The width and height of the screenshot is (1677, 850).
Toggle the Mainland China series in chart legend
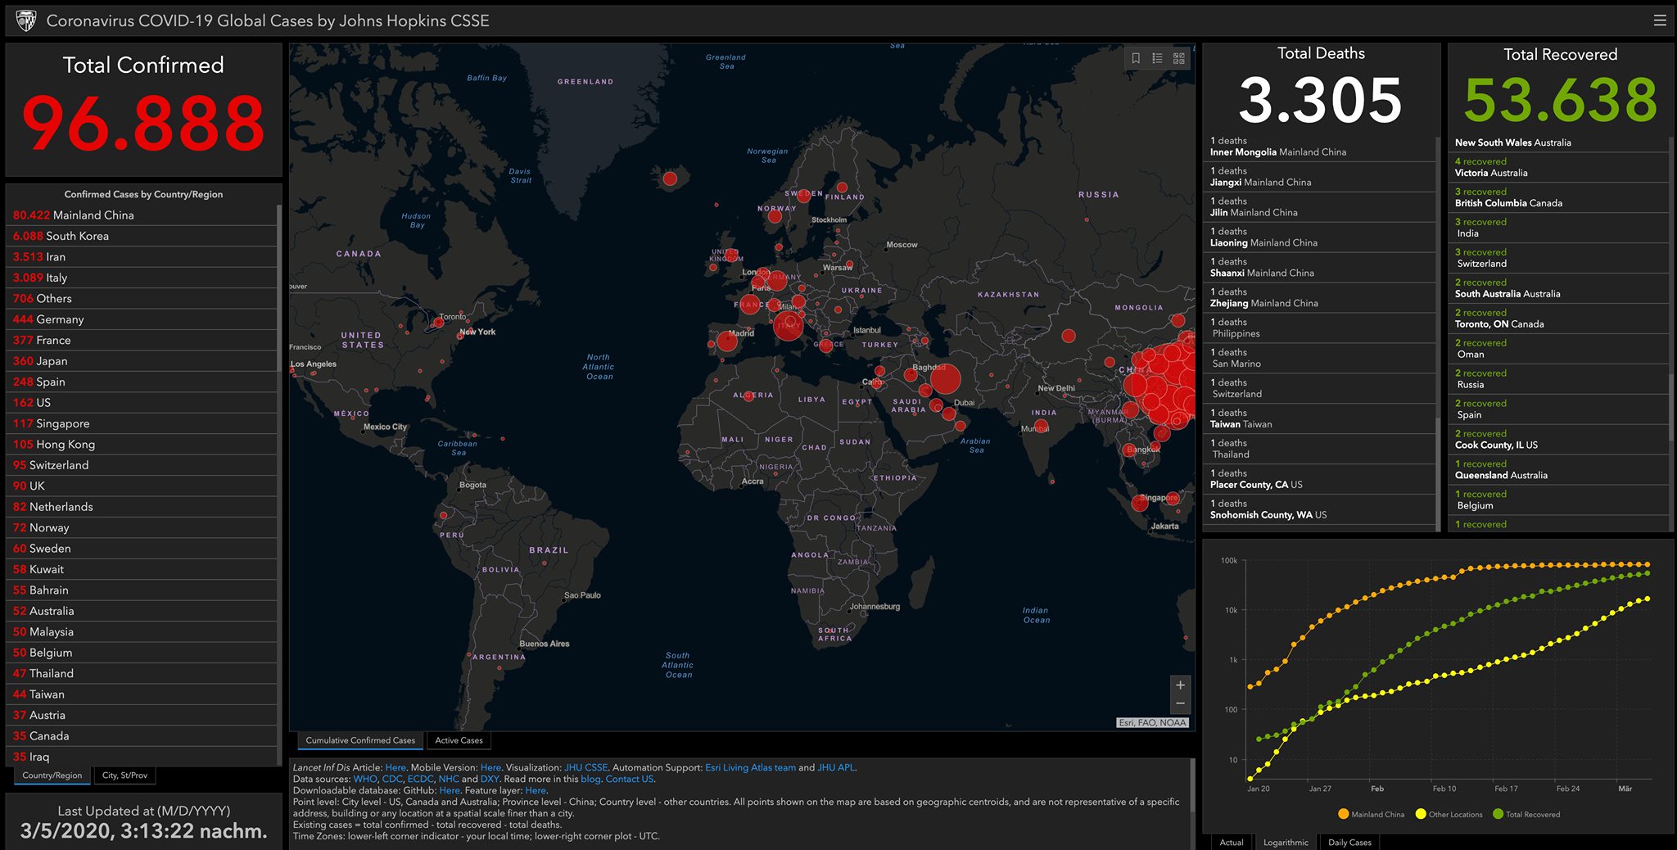(x=1371, y=814)
